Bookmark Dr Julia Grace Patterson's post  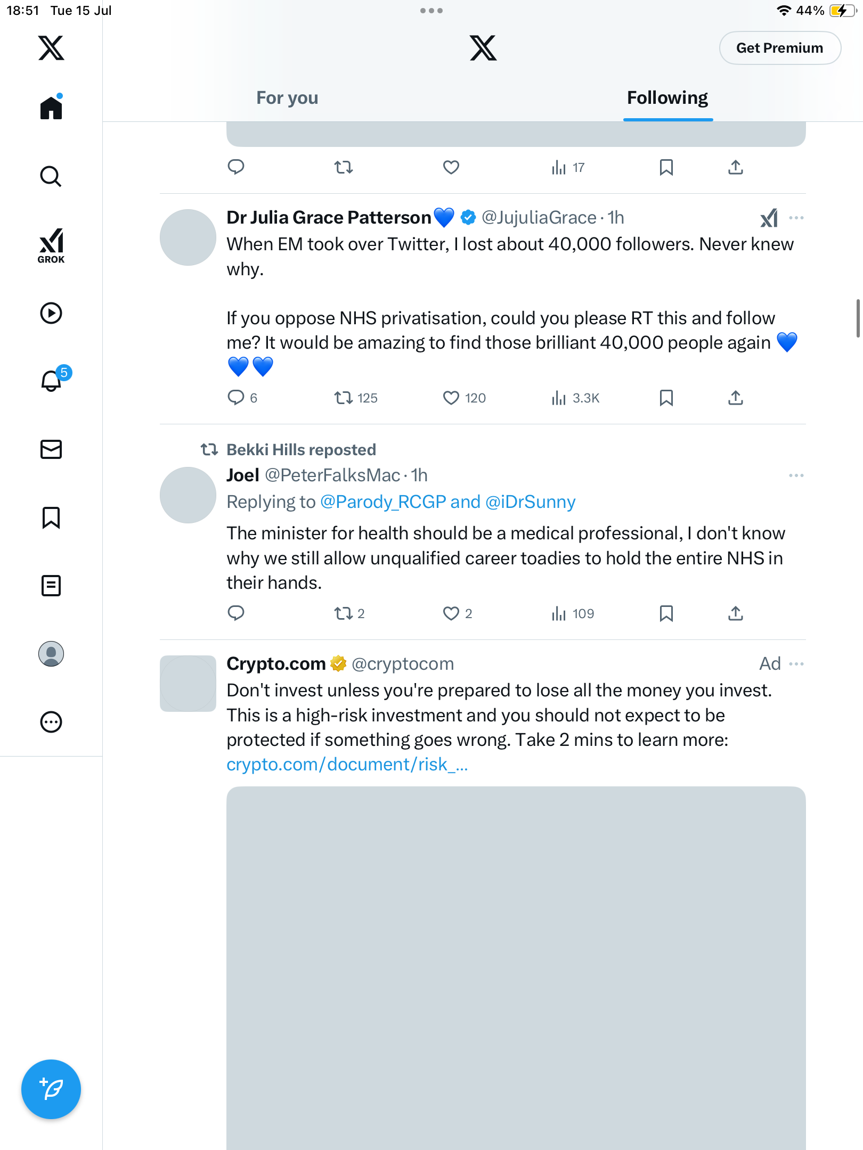coord(666,398)
